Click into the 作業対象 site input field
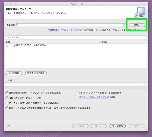This screenshot has height=137, width=152. tap(71, 25)
